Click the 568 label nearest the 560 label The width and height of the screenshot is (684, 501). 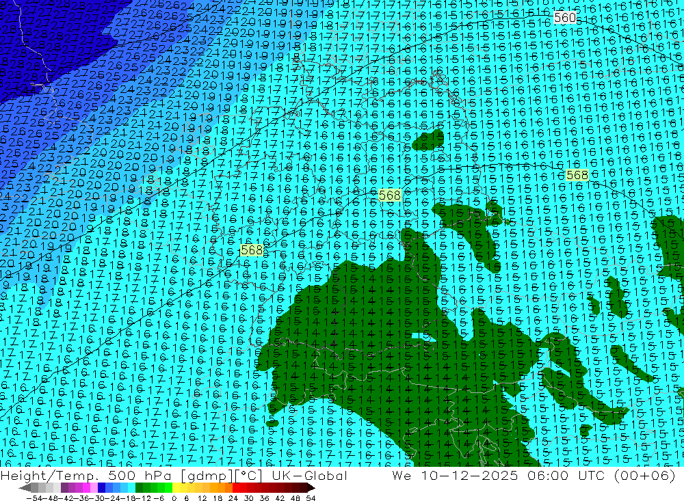pyautogui.click(x=577, y=175)
